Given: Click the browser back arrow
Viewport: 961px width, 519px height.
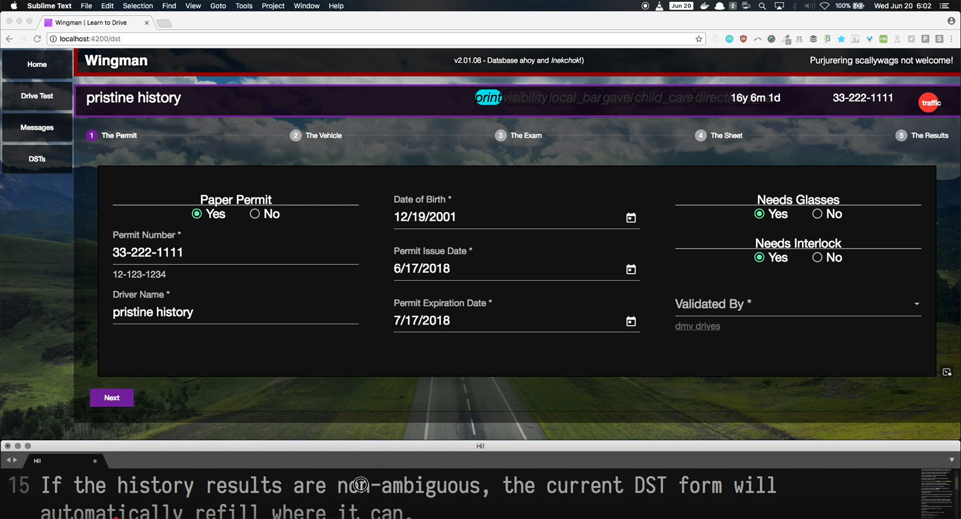Looking at the screenshot, I should [x=9, y=39].
